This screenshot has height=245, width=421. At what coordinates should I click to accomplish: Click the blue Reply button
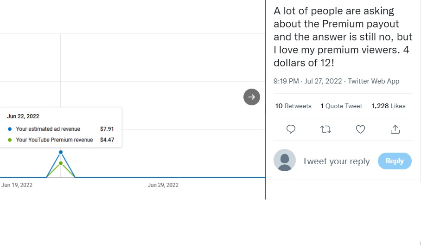pyautogui.click(x=395, y=161)
